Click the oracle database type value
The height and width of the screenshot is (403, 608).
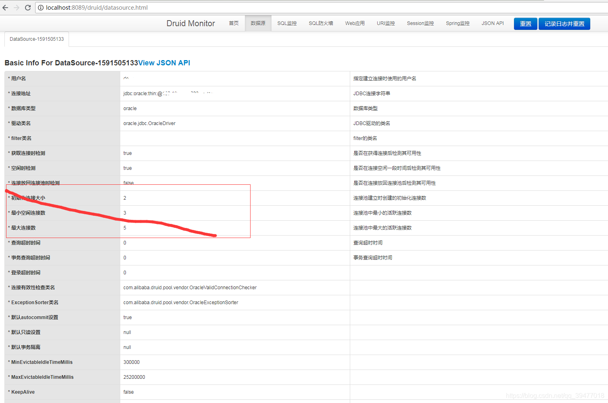click(130, 109)
